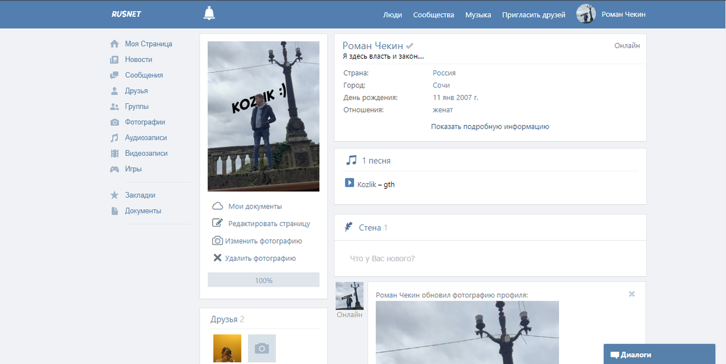This screenshot has height=364, width=726.
Task: Click the home icon beside Моя Страница
Action: coord(114,44)
